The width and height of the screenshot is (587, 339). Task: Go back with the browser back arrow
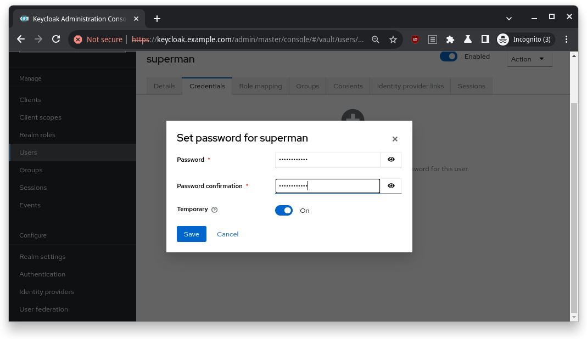(21, 39)
